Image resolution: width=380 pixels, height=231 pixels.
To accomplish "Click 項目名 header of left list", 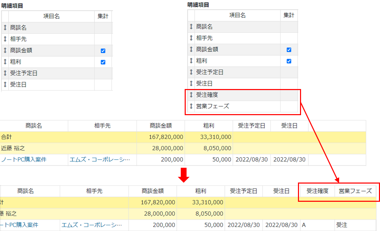I will [51, 16].
